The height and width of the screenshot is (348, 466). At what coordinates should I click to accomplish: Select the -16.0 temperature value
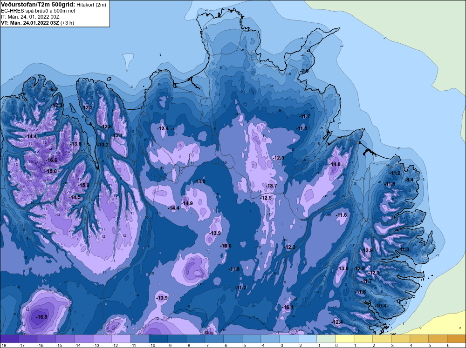pyautogui.click(x=226, y=246)
